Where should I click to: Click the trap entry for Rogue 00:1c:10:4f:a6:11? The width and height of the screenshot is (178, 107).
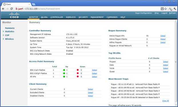135,84
